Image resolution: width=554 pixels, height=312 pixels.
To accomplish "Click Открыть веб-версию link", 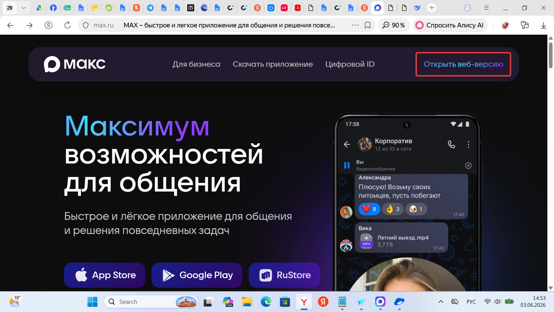I will [463, 64].
